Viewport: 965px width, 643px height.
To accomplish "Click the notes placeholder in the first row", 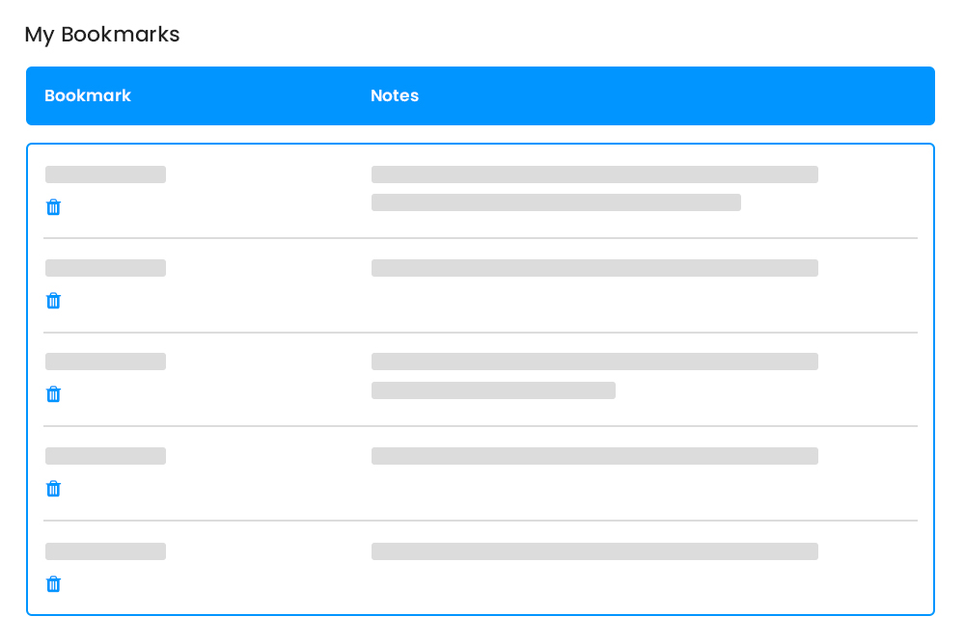I will [594, 174].
